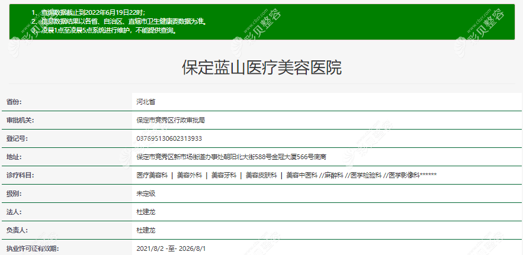523x255 pixels.
Task: Click the 登记号 label
Action: click(x=17, y=138)
